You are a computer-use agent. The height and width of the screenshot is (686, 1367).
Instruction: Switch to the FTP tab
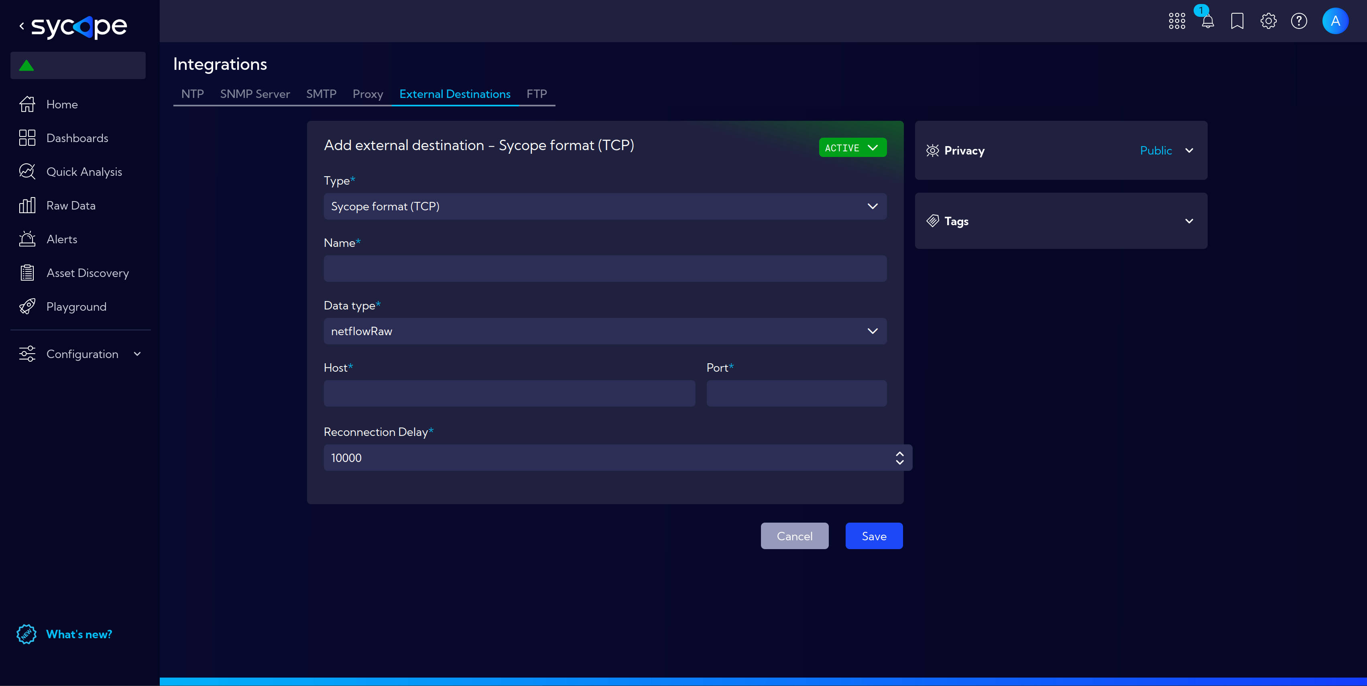[537, 94]
